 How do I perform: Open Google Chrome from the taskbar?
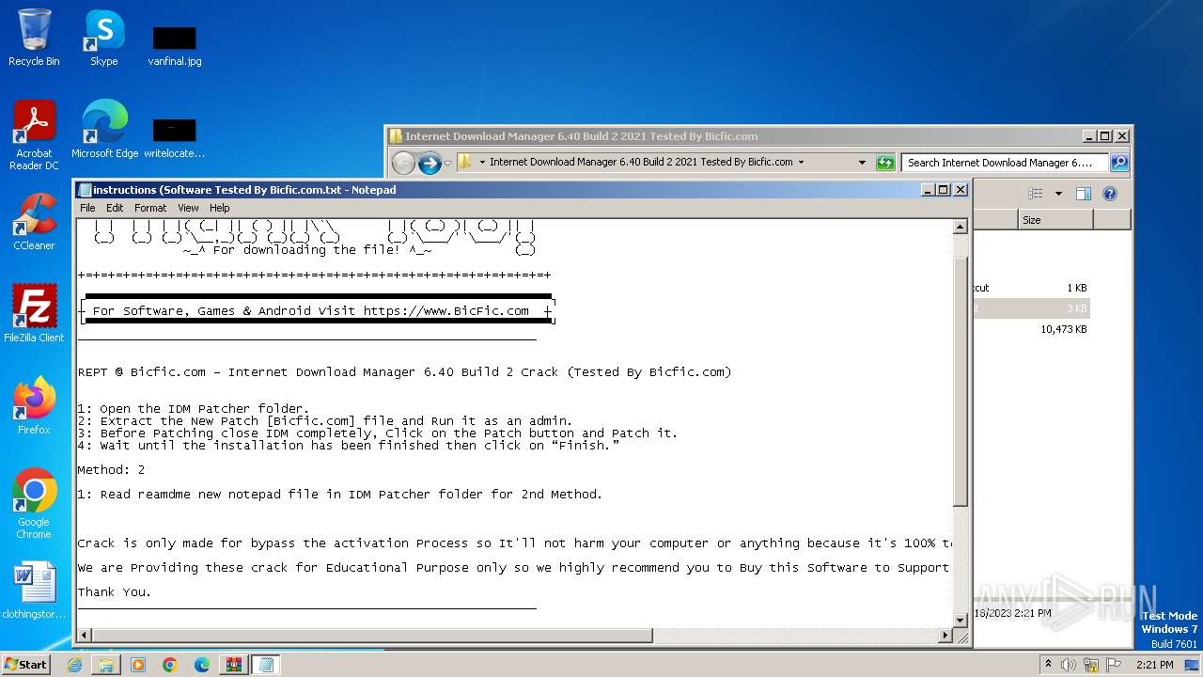pos(170,665)
